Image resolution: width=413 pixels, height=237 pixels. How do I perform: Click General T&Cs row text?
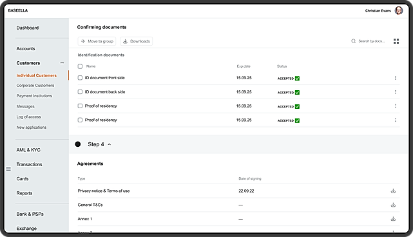coord(90,205)
